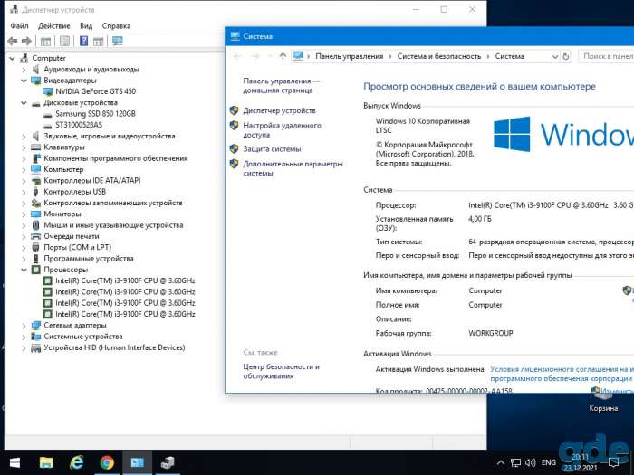Image resolution: width=634 pixels, height=475 pixels.
Task: Open Настройка удаленного доступа link
Action: 283,130
